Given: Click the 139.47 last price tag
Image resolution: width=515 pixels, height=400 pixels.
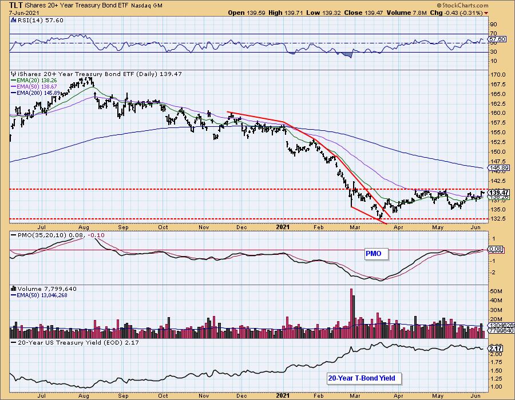Looking at the screenshot, I should point(499,193).
